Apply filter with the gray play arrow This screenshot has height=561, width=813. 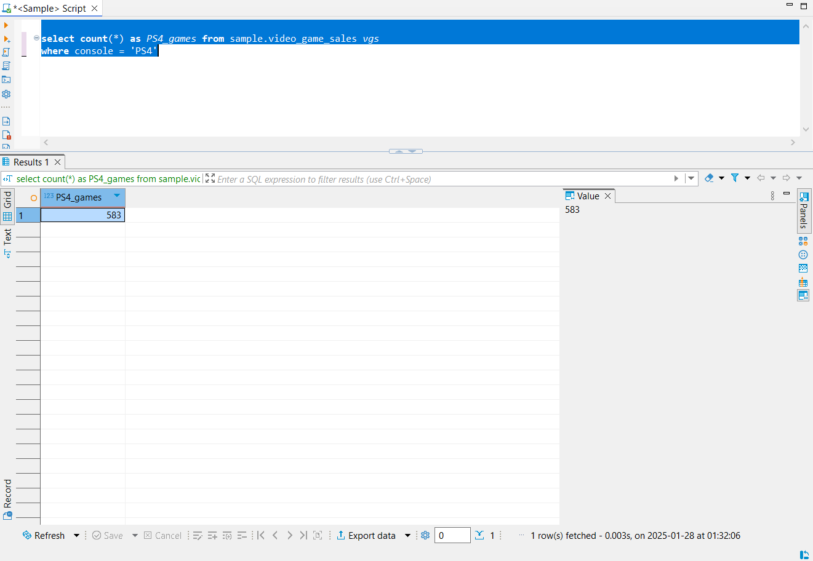click(x=676, y=178)
